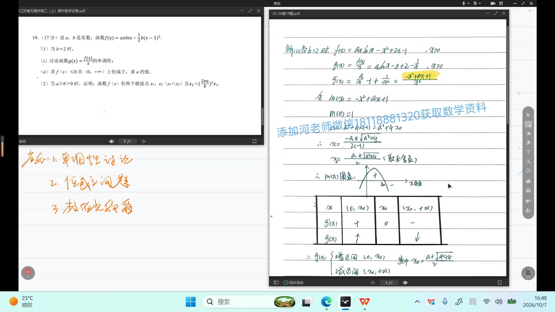This screenshot has height=312, width=555.
Task: Select the arrow pointer tool in floating toolbar
Action: click(528, 115)
